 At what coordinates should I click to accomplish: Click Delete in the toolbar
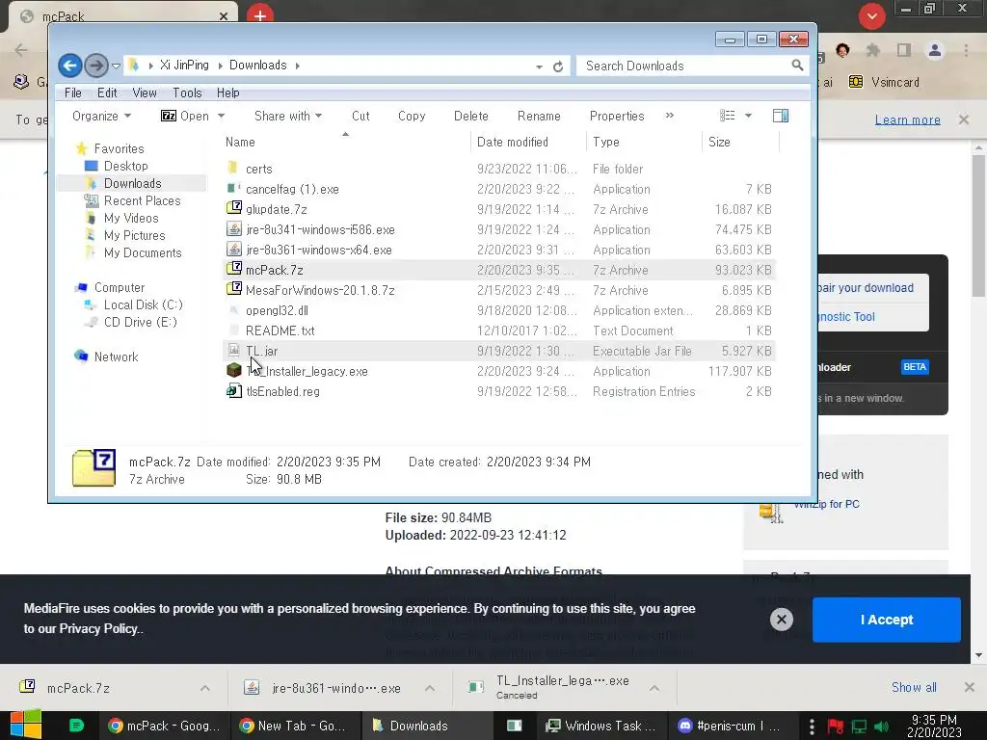pos(470,116)
